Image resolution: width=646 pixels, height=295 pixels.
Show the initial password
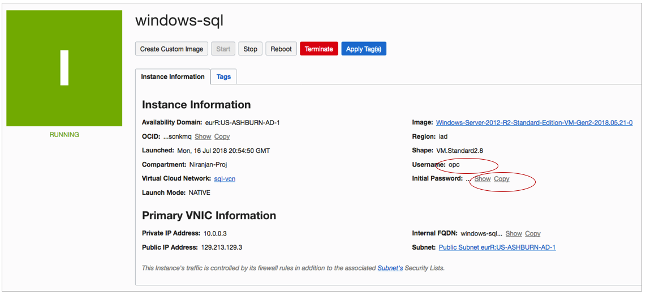click(x=483, y=179)
